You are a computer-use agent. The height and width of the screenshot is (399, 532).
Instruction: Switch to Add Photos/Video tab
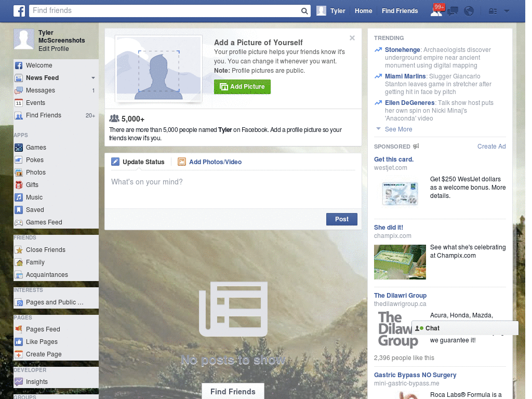click(210, 162)
